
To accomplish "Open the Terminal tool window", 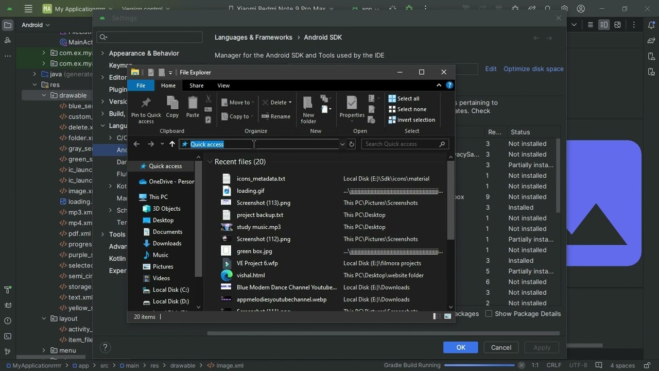I will pos(7,336).
